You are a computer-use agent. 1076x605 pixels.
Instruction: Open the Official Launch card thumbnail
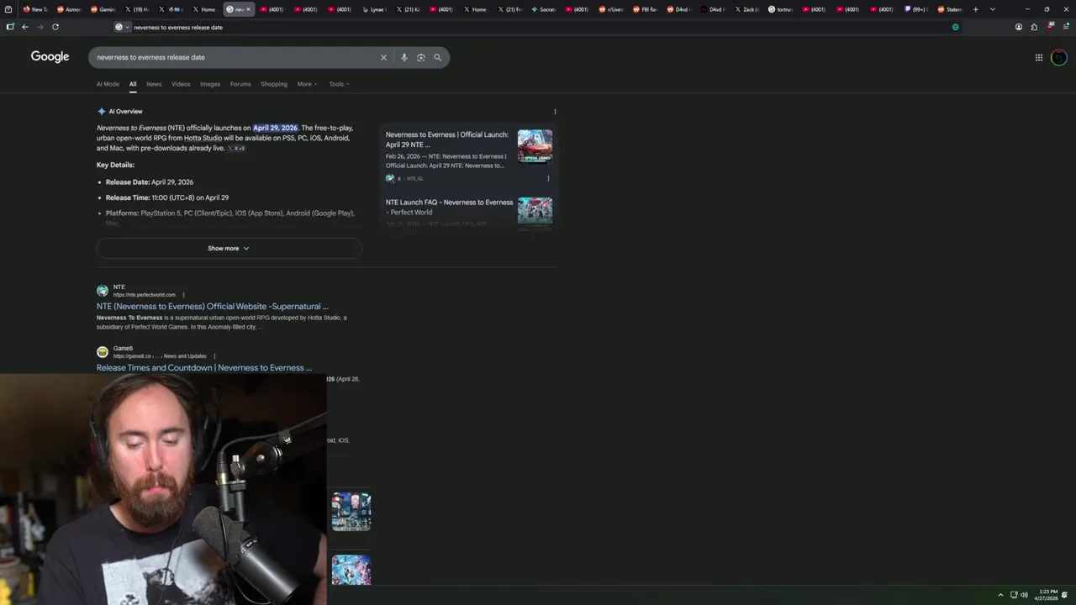coord(535,146)
